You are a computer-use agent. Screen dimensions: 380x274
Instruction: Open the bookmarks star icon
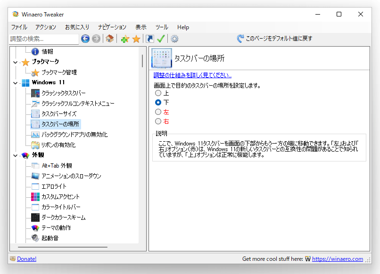click(136, 39)
